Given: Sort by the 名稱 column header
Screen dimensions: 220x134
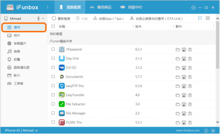Looking at the screenshot, I should click(x=62, y=26).
